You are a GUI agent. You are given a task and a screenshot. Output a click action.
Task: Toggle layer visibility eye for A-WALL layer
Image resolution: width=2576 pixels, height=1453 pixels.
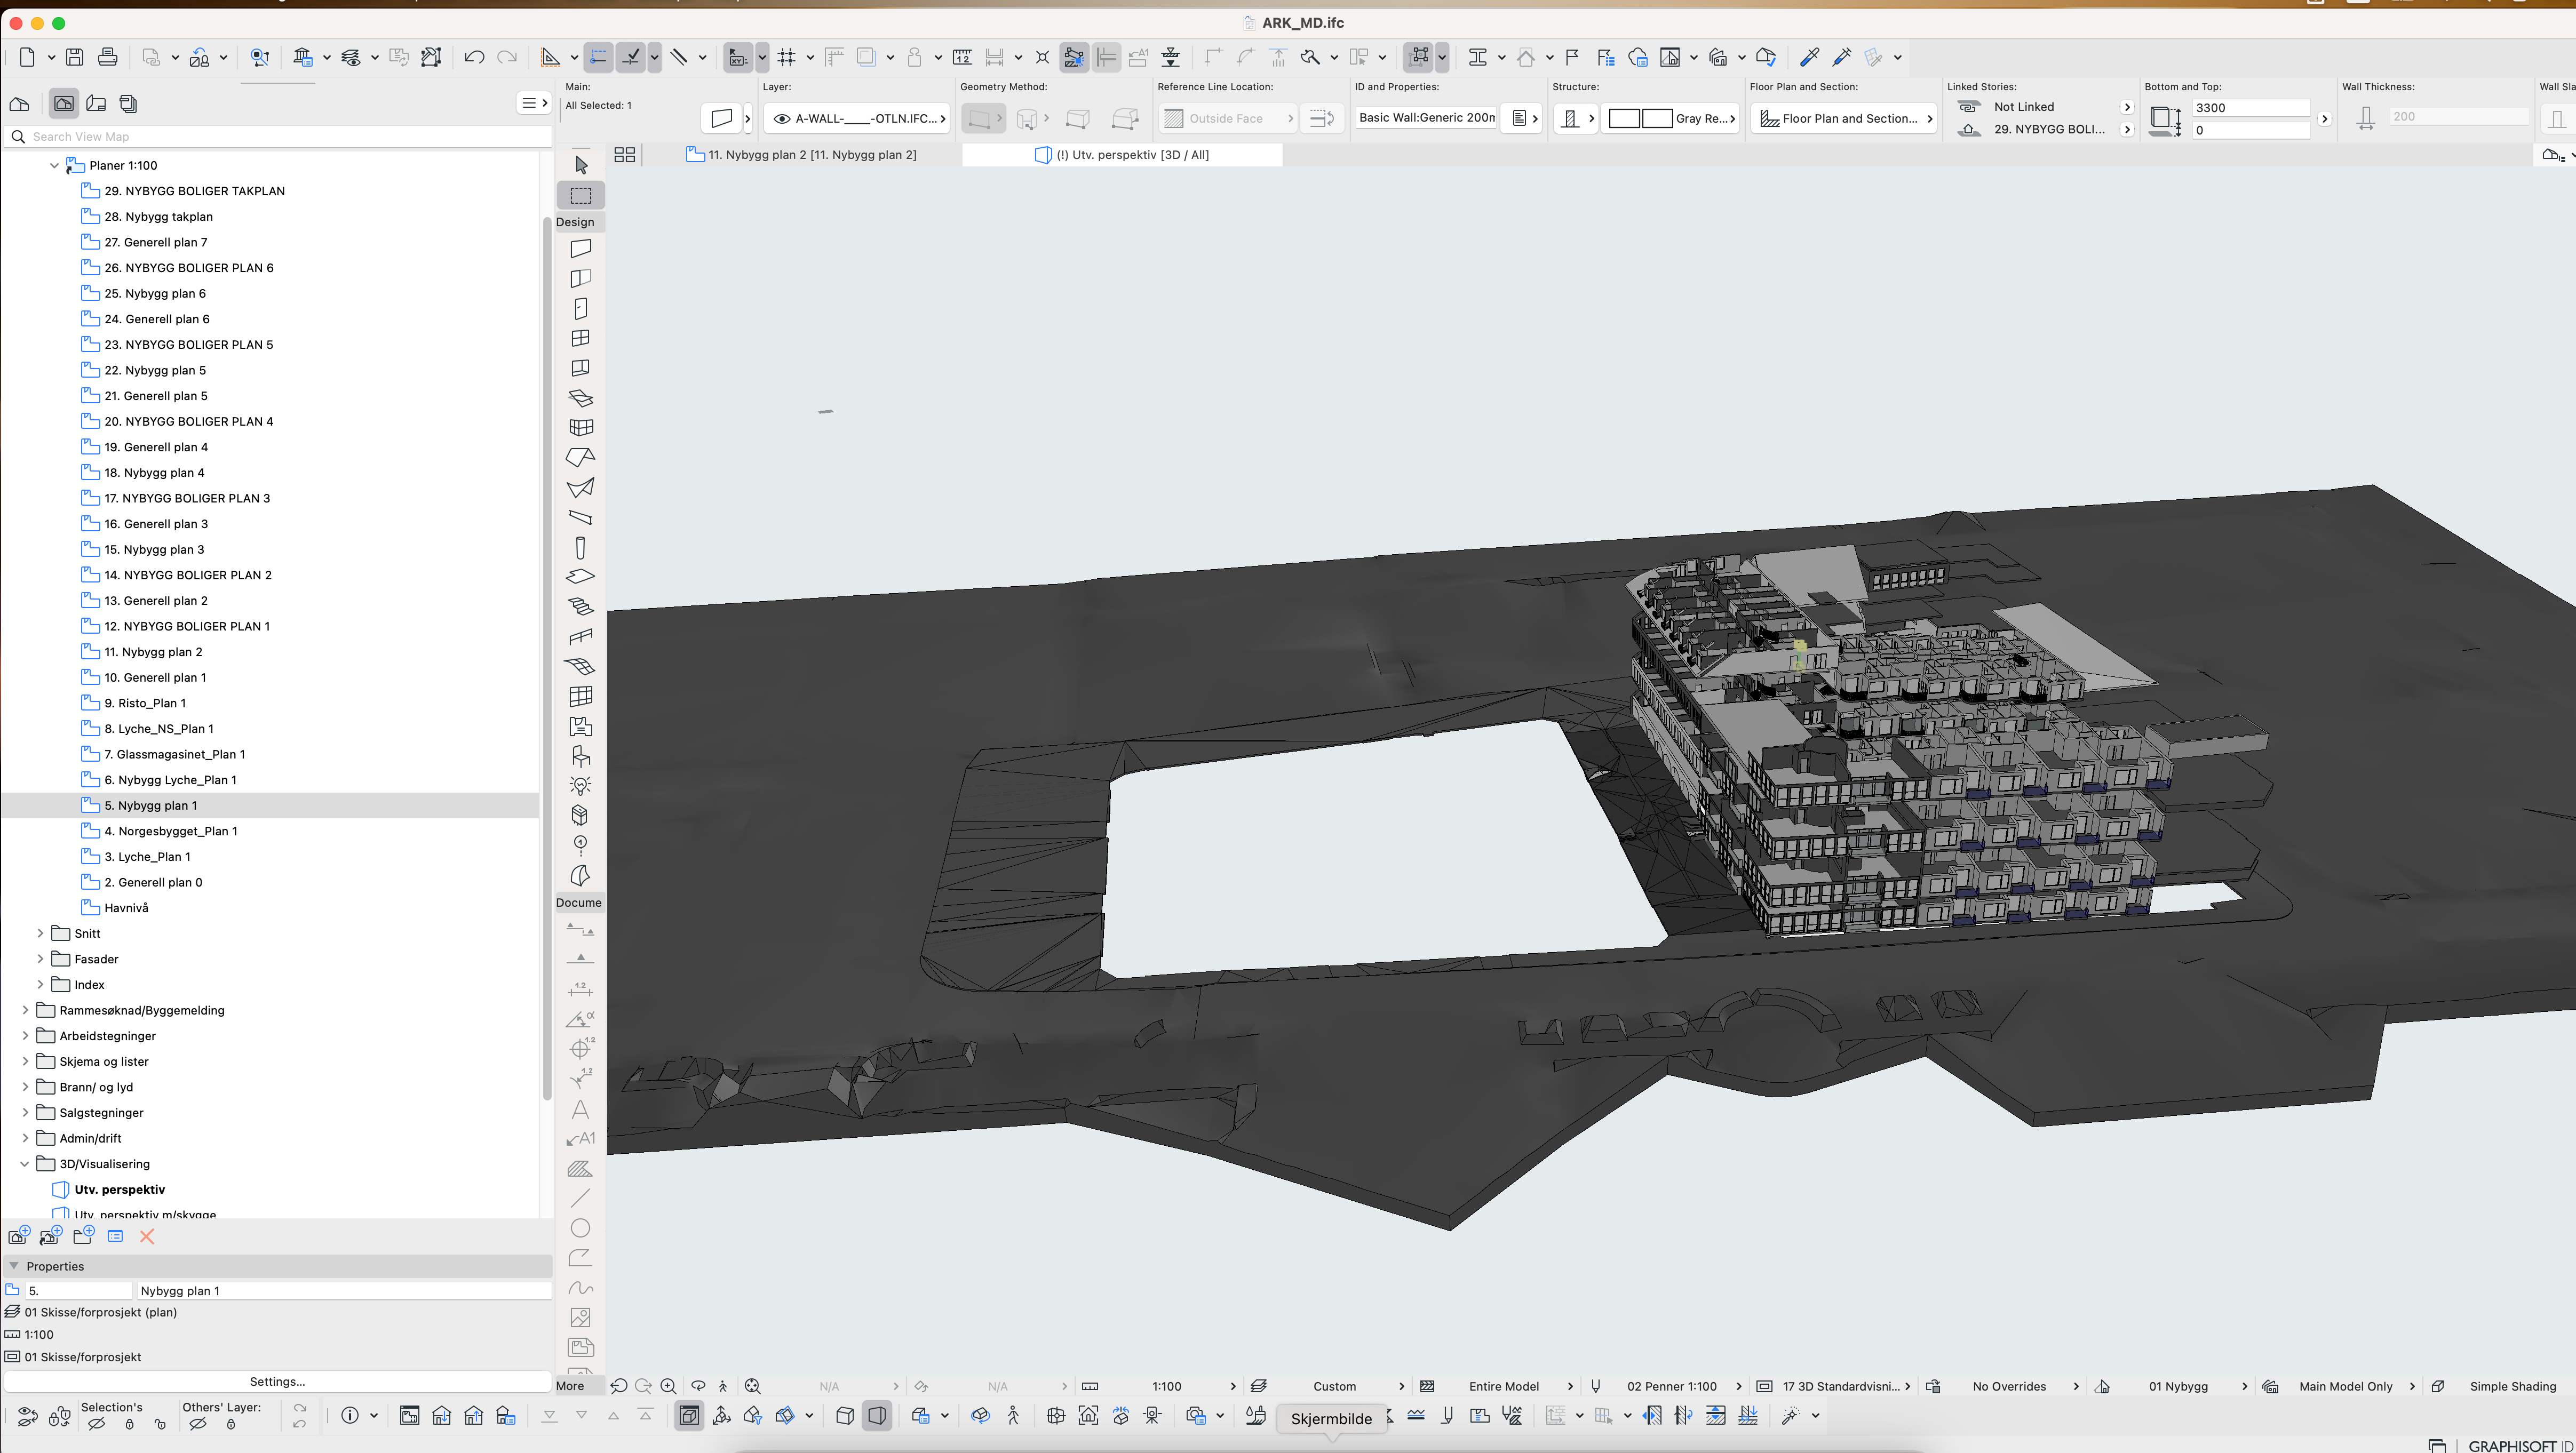coord(782,118)
